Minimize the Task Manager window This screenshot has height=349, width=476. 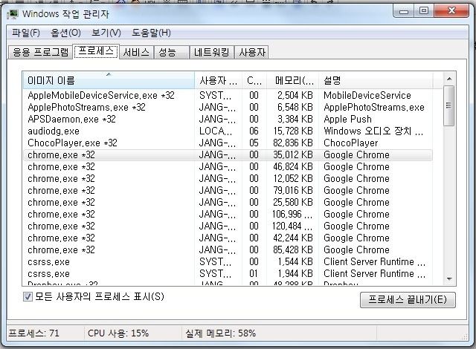tap(403, 11)
